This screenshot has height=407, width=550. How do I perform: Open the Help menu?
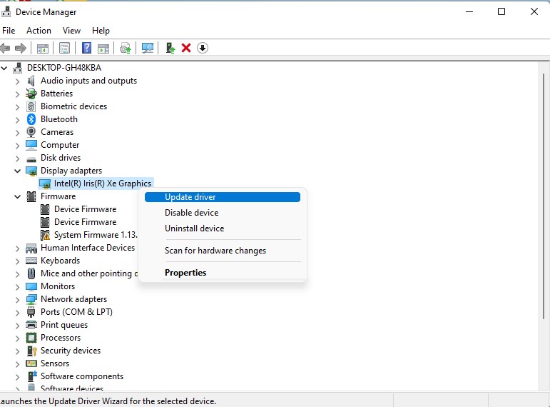(x=101, y=31)
